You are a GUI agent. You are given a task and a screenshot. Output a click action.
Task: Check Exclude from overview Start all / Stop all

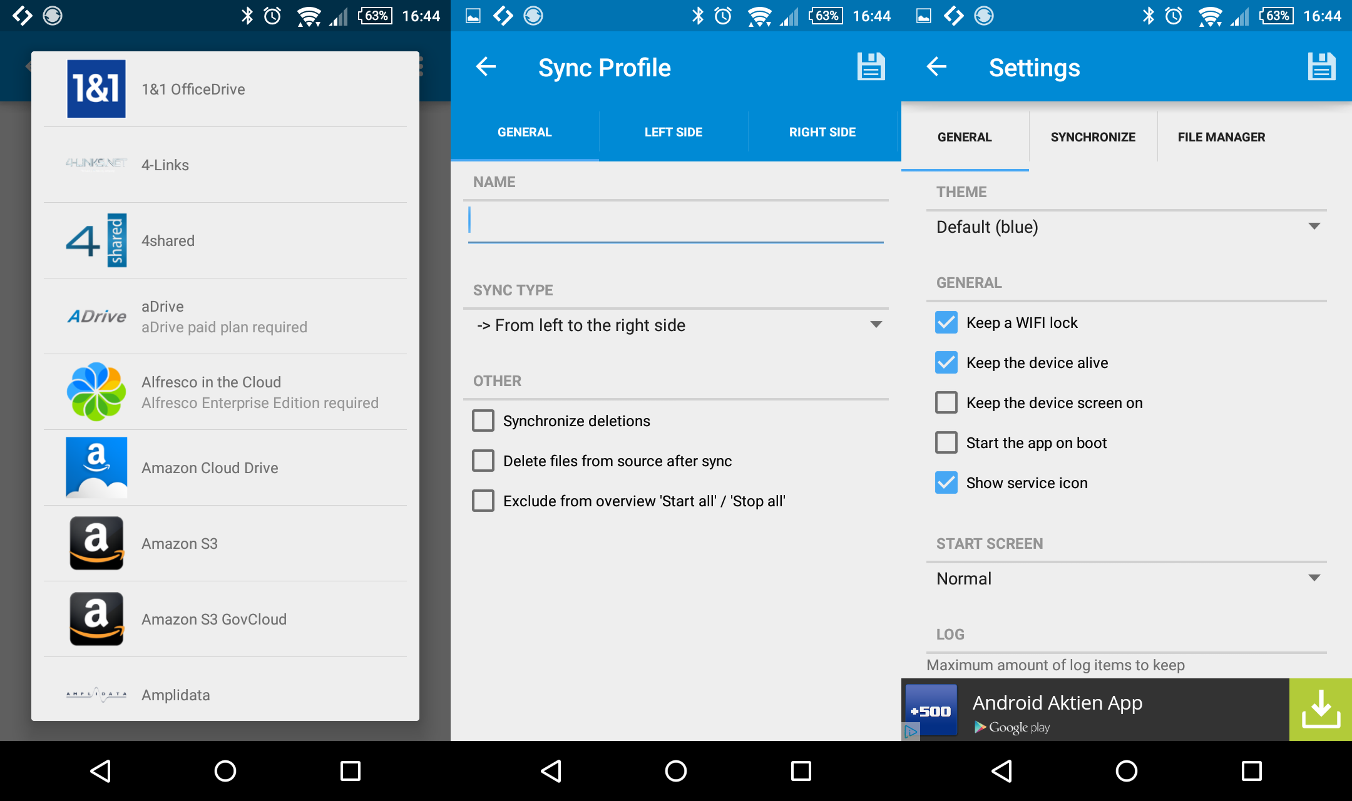(483, 501)
